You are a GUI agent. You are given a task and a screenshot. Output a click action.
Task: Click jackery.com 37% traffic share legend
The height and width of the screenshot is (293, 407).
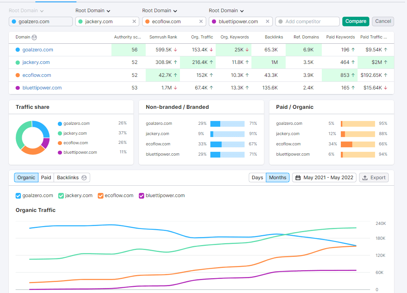coord(92,133)
